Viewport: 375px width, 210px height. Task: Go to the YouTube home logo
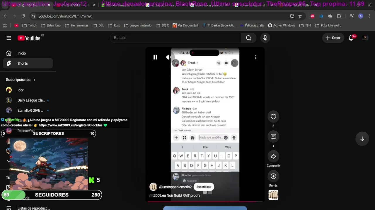(29, 38)
